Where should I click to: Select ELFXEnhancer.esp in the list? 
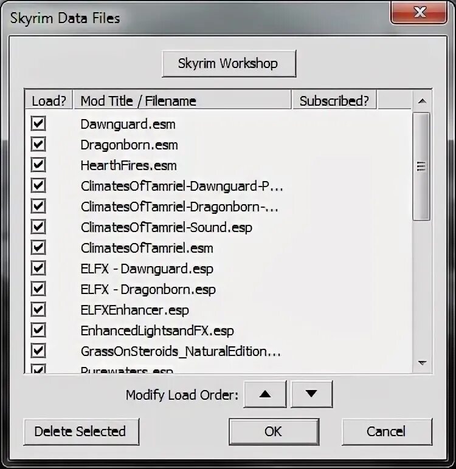point(135,310)
